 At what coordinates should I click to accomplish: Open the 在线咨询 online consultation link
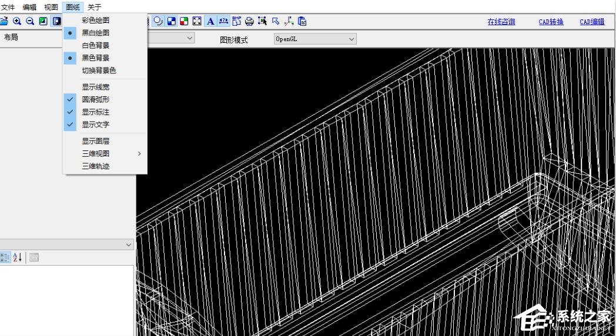501,22
